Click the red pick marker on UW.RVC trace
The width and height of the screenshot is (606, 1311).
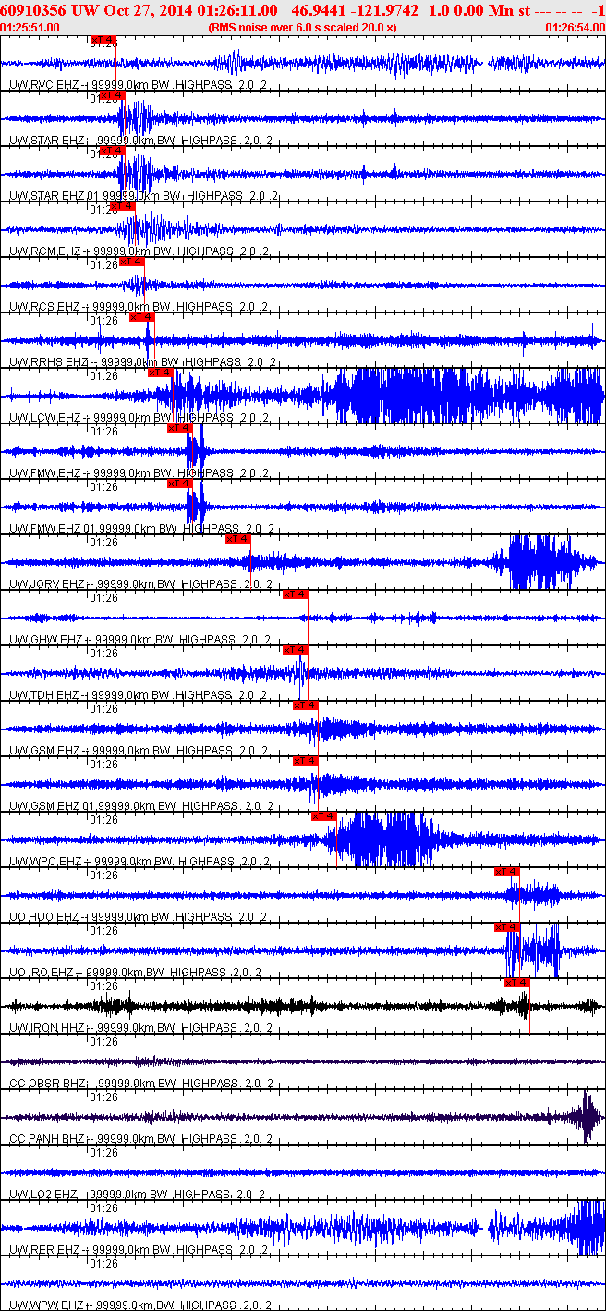[104, 42]
